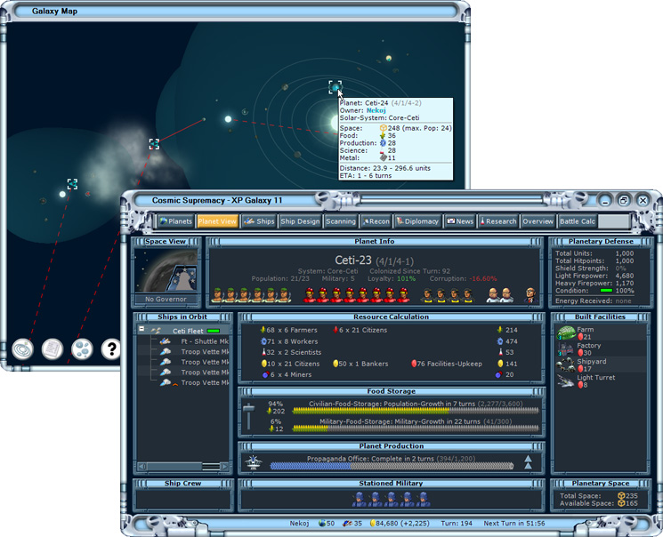Open the Ship Design tab
The image size is (663, 537).
point(300,221)
